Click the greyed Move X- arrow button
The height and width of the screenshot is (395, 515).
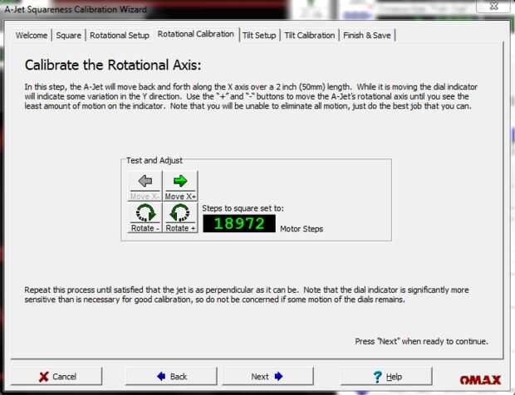click(x=145, y=186)
